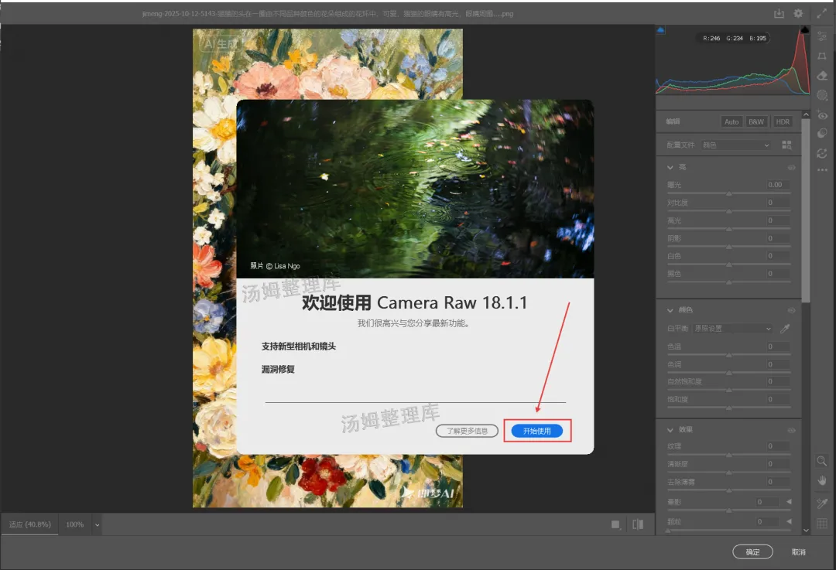Click the 漏洞修复 text
This screenshot has width=836, height=570.
[x=278, y=369]
